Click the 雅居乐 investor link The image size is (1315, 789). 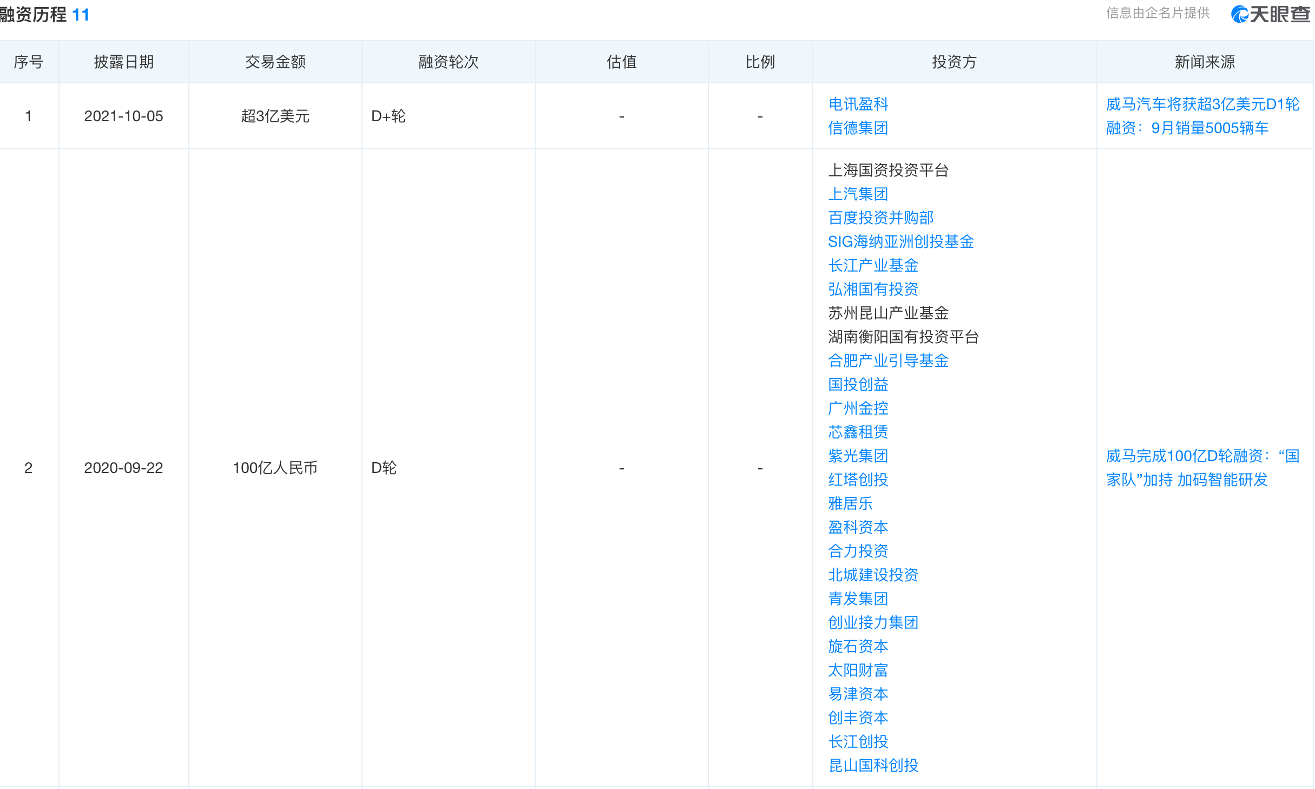point(850,503)
